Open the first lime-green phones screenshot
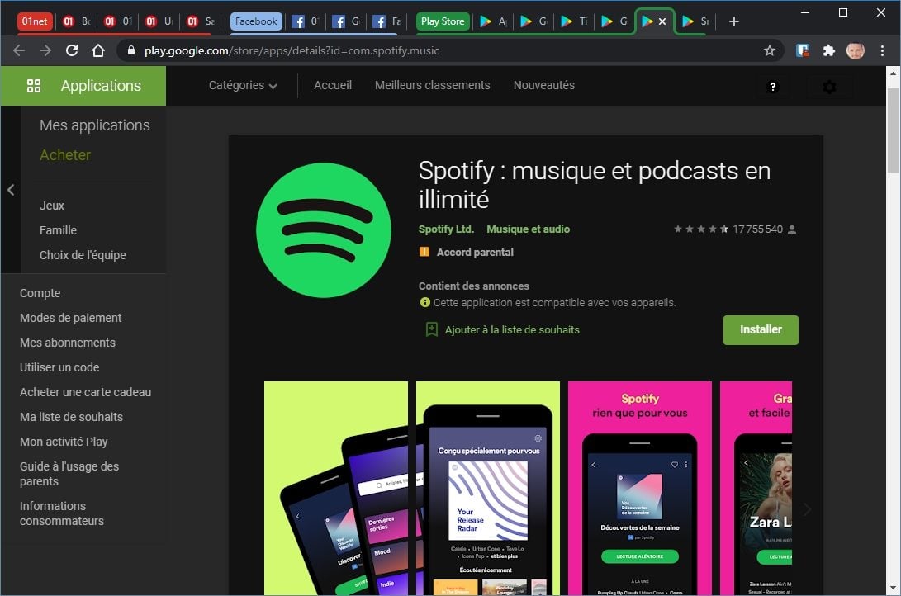This screenshot has width=901, height=596. [x=336, y=488]
